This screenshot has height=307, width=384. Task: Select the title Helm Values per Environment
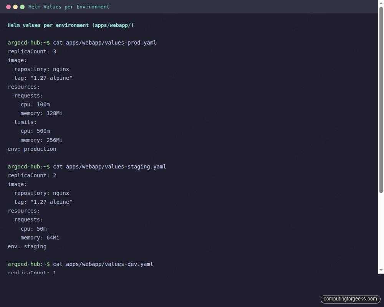[x=68, y=7]
